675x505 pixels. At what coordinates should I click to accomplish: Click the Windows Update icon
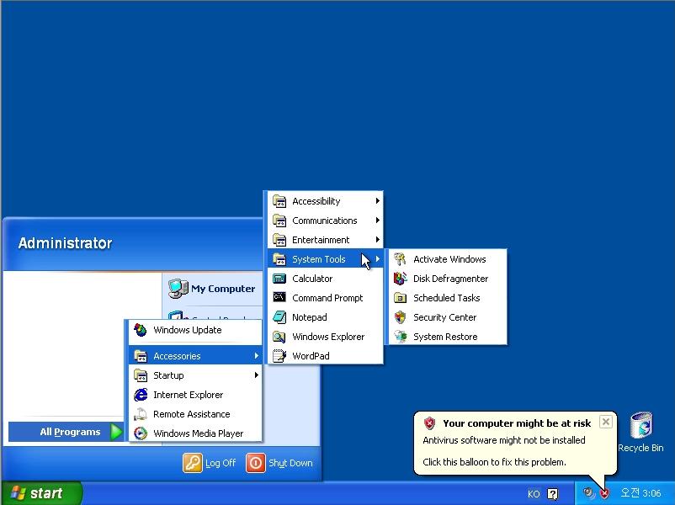coord(141,330)
